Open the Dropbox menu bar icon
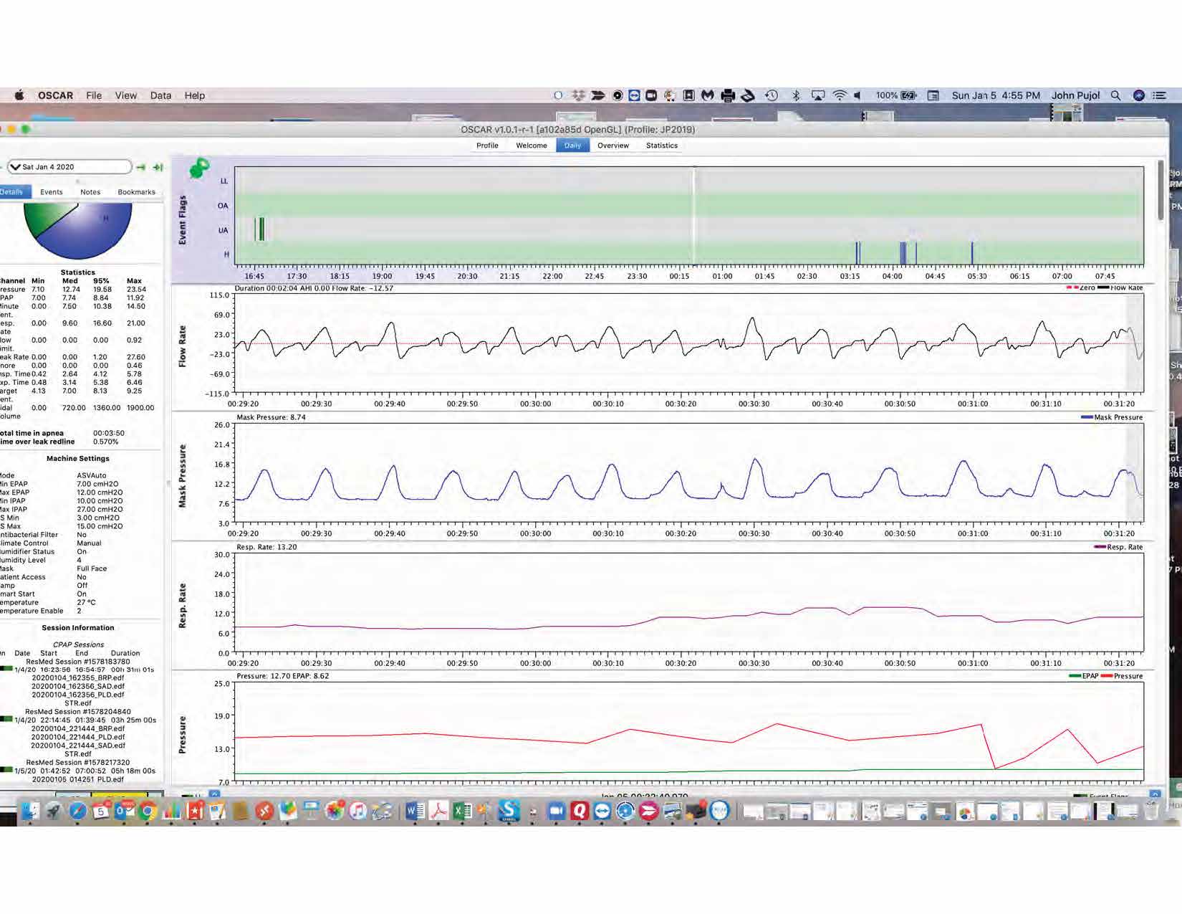This screenshot has width=1182, height=914. coord(577,95)
